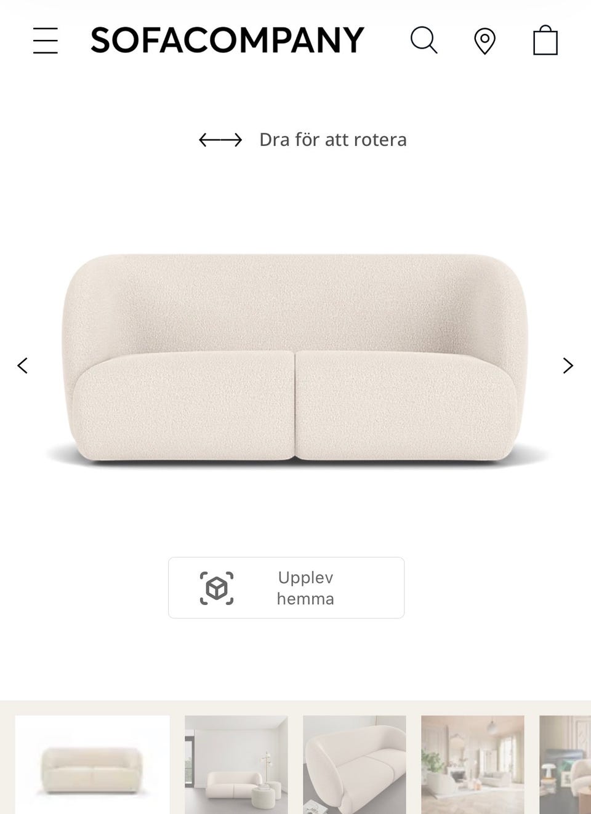Open the hamburger navigation menu

[x=46, y=41]
